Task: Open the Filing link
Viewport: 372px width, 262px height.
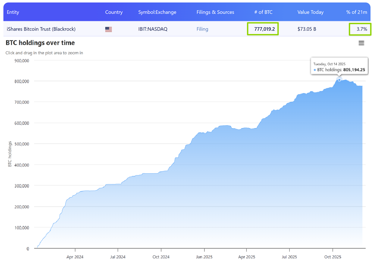Action: point(202,29)
